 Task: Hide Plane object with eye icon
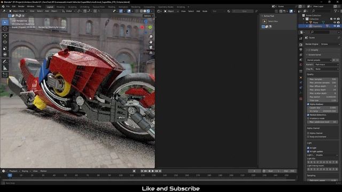point(335,22)
